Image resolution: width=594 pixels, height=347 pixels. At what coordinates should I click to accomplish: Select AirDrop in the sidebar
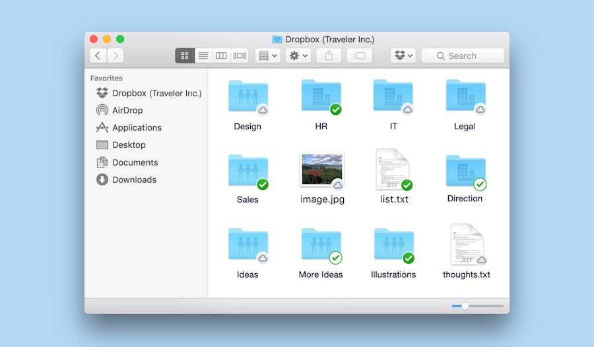pyautogui.click(x=119, y=110)
